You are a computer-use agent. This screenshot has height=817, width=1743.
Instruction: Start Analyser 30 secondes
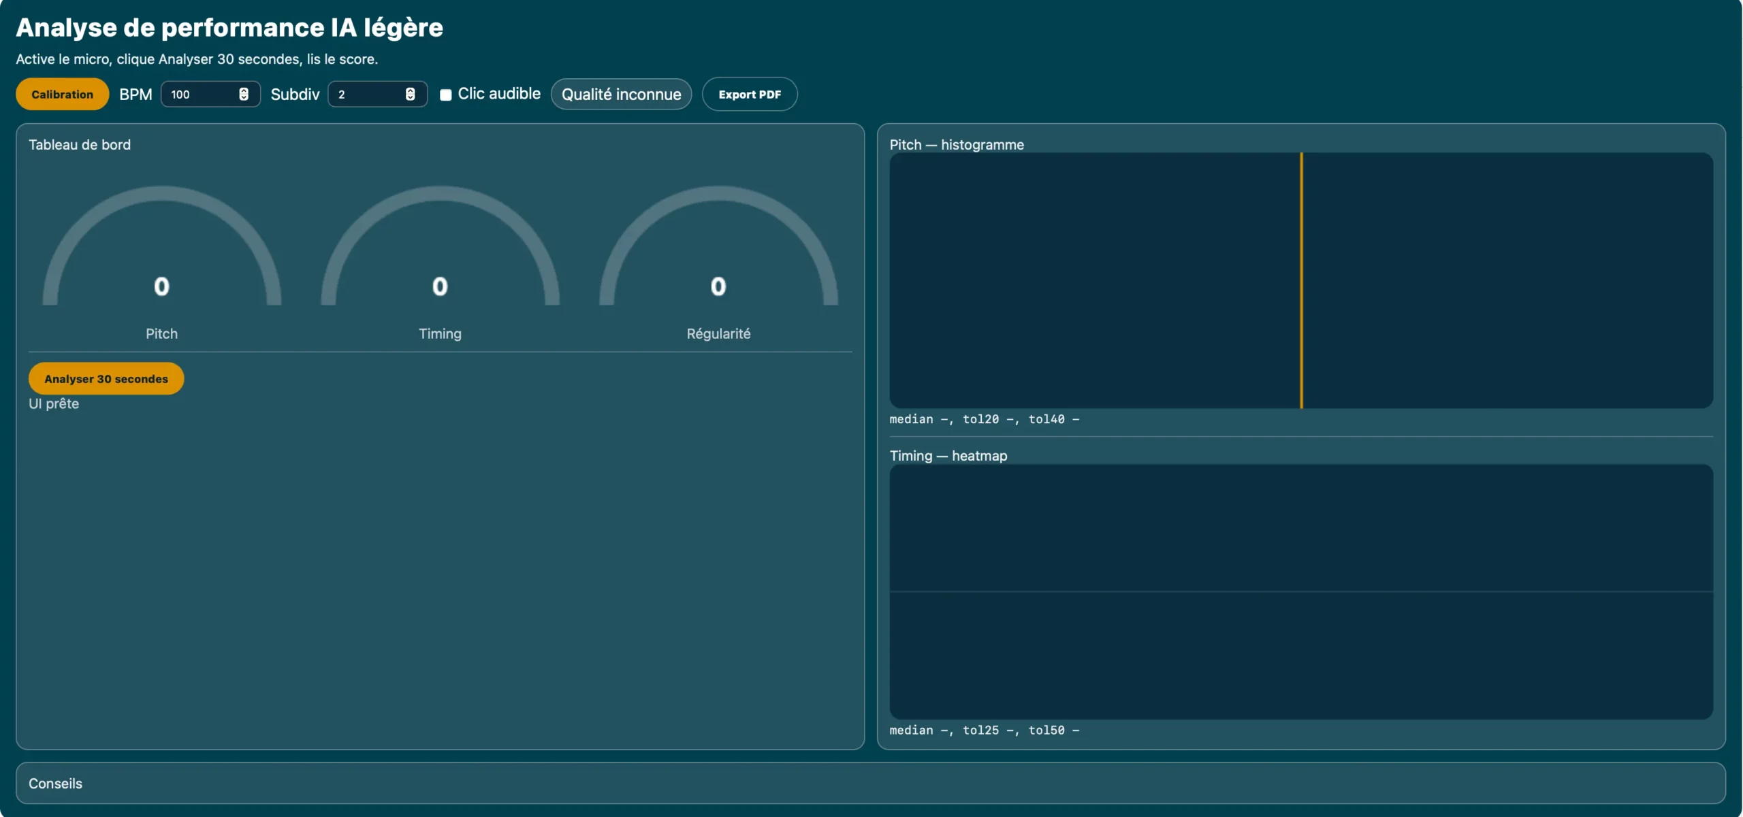(x=106, y=379)
